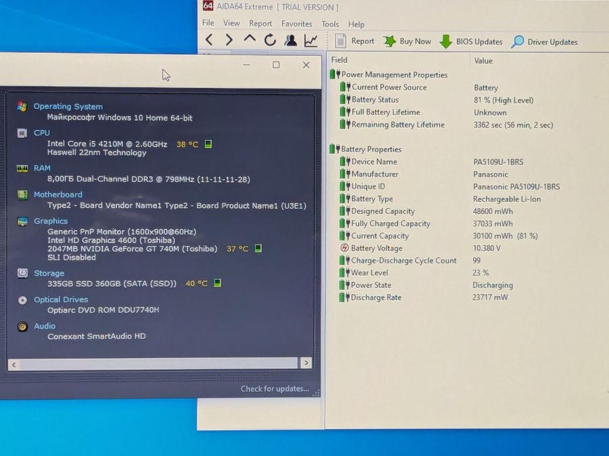This screenshot has height=456, width=609.
Task: Click the Audio speaker icon
Action: tap(22, 326)
